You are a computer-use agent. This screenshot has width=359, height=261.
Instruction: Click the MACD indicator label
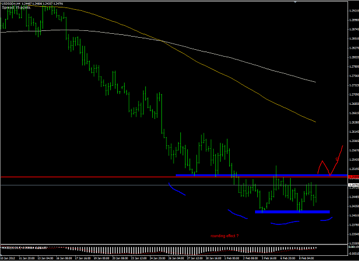pyautogui.click(x=24, y=247)
